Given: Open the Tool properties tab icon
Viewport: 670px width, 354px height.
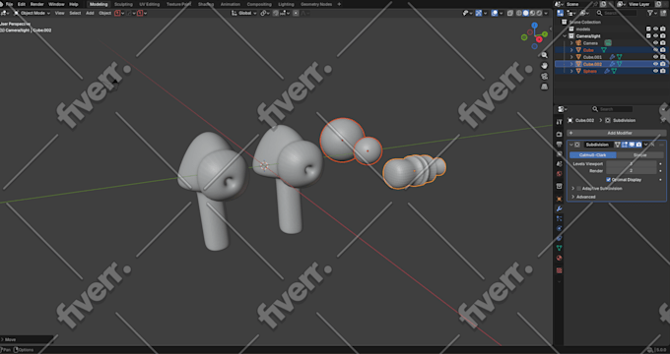Looking at the screenshot, I should click(559, 122).
